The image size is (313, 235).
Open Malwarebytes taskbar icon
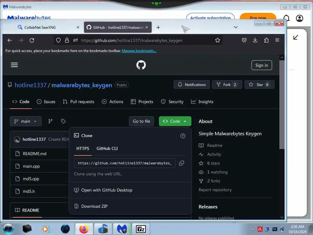[122, 229]
